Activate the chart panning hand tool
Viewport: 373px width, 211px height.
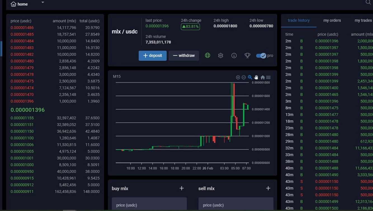pyautogui.click(x=256, y=77)
